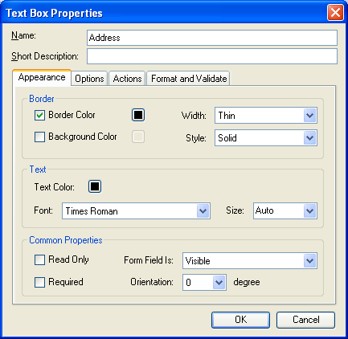Screen dimensions: 348x339
Task: Open the background color swatch
Action: (x=138, y=137)
